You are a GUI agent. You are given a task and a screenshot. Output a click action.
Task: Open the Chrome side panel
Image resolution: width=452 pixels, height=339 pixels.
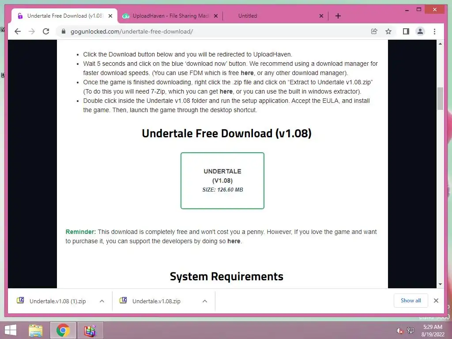[x=406, y=31]
